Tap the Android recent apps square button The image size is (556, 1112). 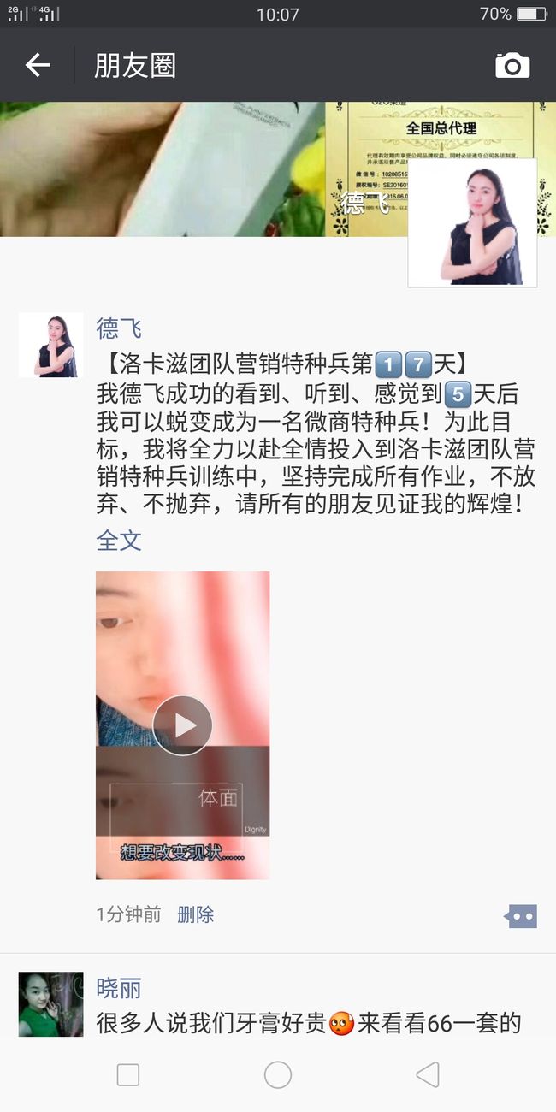pos(128,1074)
